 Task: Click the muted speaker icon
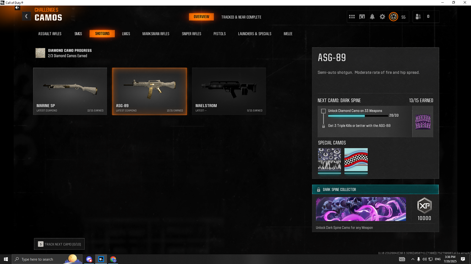(17, 8)
